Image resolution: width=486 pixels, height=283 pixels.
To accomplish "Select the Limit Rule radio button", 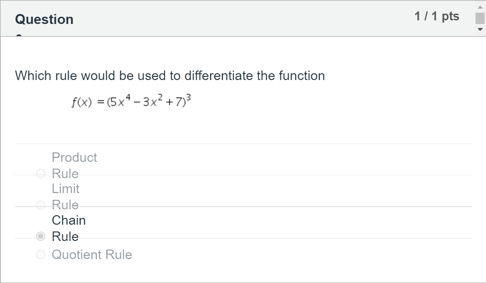I will [x=40, y=205].
